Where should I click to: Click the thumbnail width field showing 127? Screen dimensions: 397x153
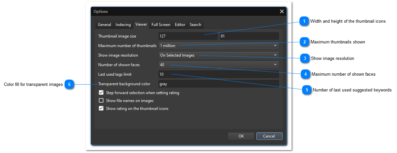point(188,36)
